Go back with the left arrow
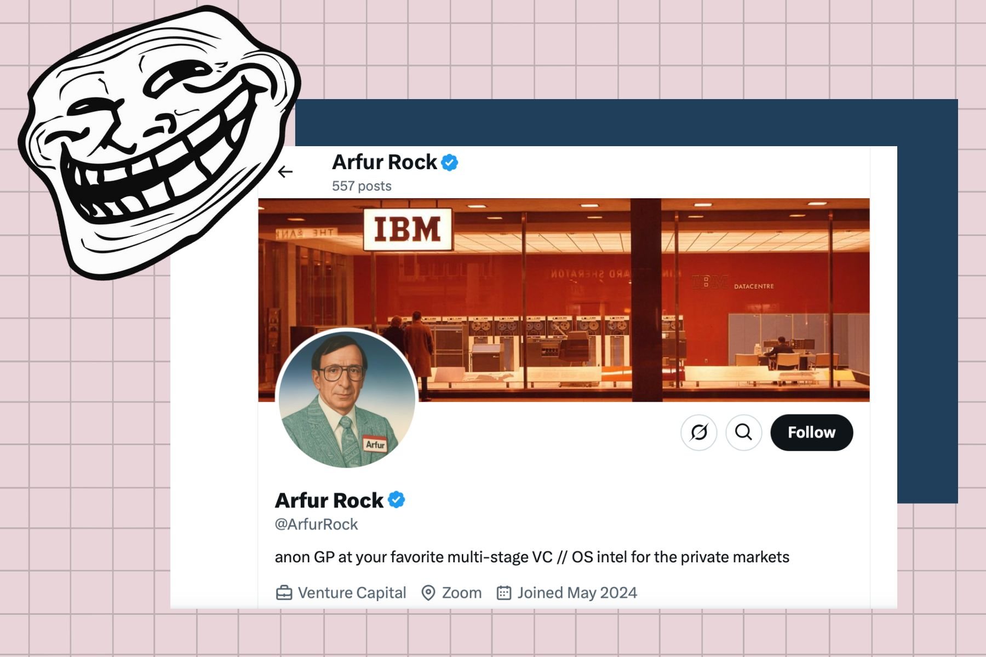Image resolution: width=986 pixels, height=657 pixels. click(285, 172)
